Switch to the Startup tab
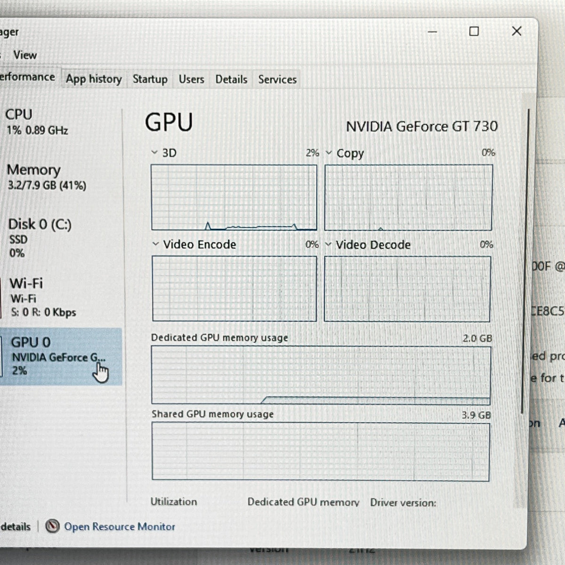 point(150,79)
